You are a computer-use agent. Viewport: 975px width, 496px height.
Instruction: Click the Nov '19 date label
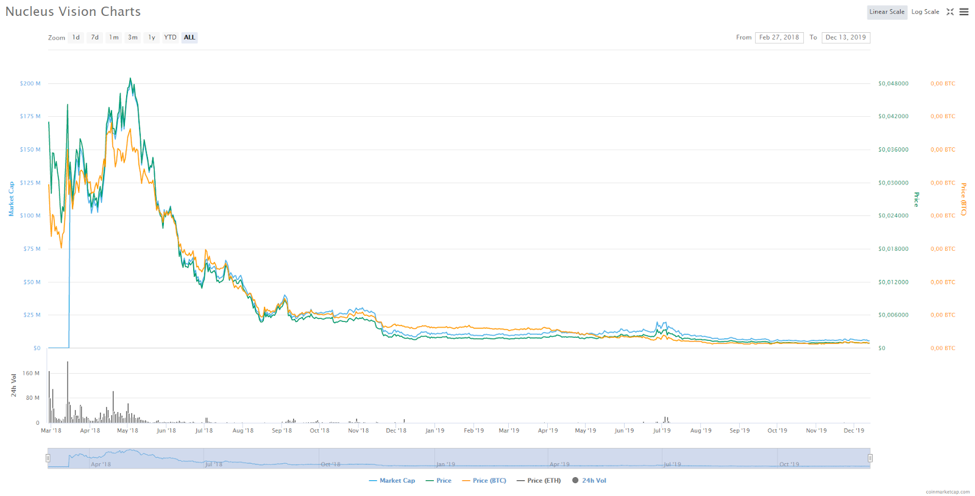tap(817, 431)
